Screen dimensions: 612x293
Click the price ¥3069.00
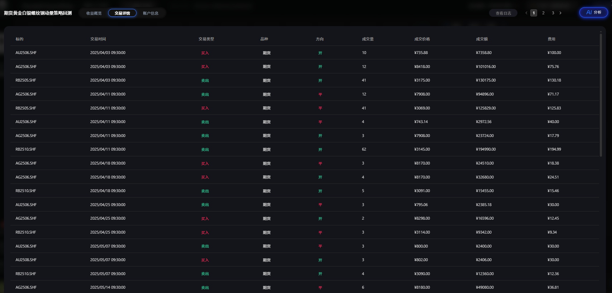422,108
